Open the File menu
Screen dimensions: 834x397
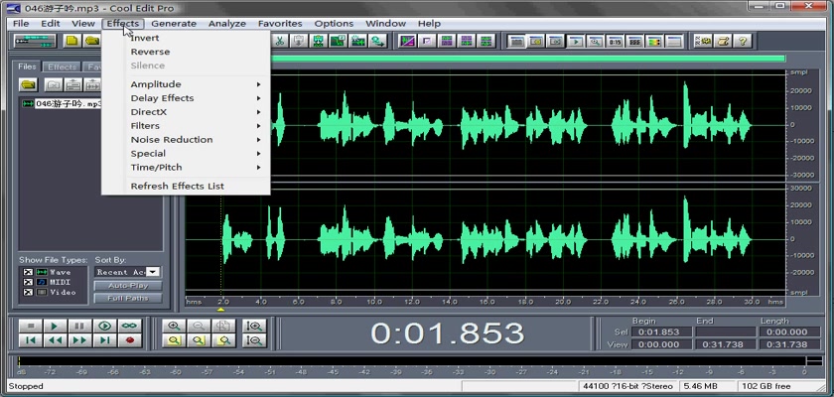coord(21,24)
